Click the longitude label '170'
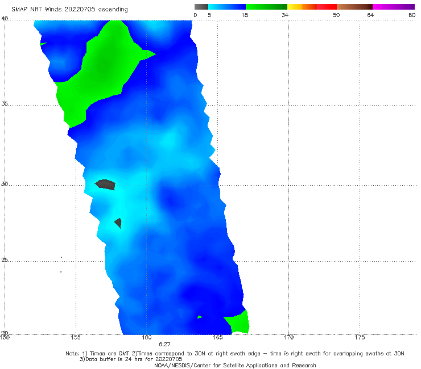The width and height of the screenshot is (421, 369). coord(288,337)
